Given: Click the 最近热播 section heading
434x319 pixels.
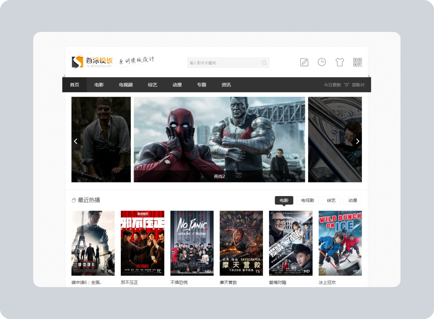Looking at the screenshot, I should [89, 200].
